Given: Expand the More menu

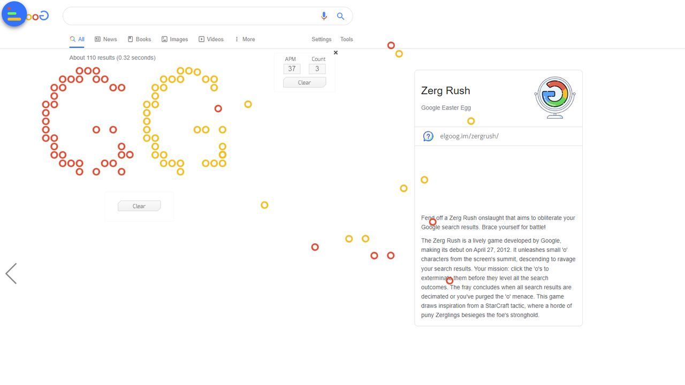Looking at the screenshot, I should (x=245, y=39).
